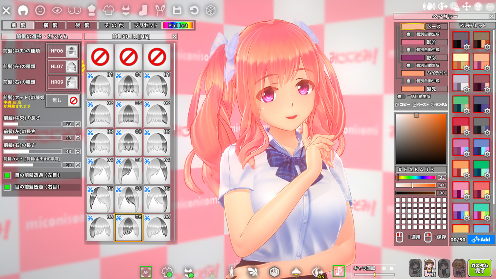Select the 影② purple color swatch
The width and height of the screenshot is (496, 279).
click(413, 58)
